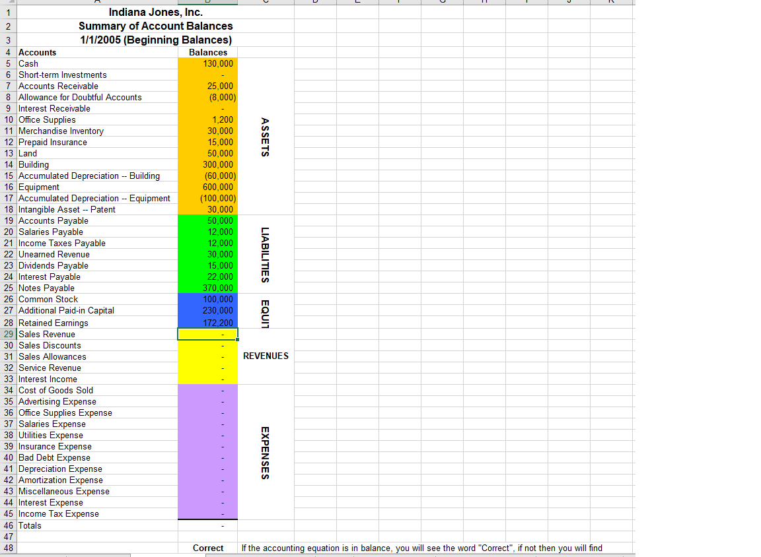Click the EXPENSES section label cell
This screenshot has height=557, width=761.
click(266, 451)
